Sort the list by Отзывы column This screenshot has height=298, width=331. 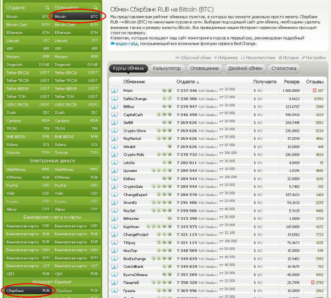pyautogui.click(x=314, y=82)
